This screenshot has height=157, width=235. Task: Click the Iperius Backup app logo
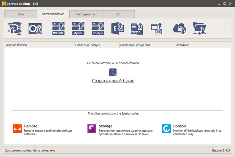(x=4, y=4)
